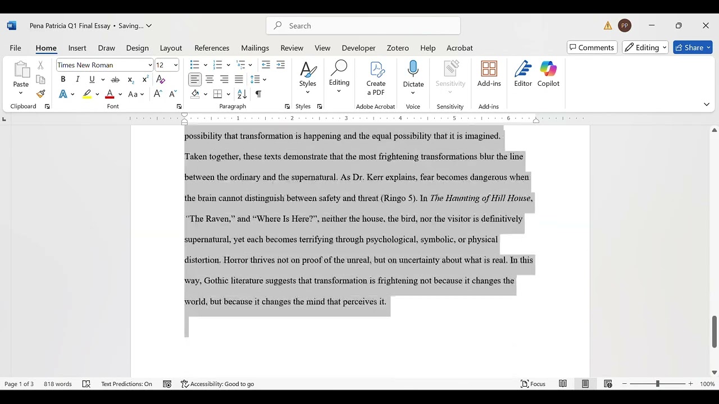Click the Share button

pos(693,48)
